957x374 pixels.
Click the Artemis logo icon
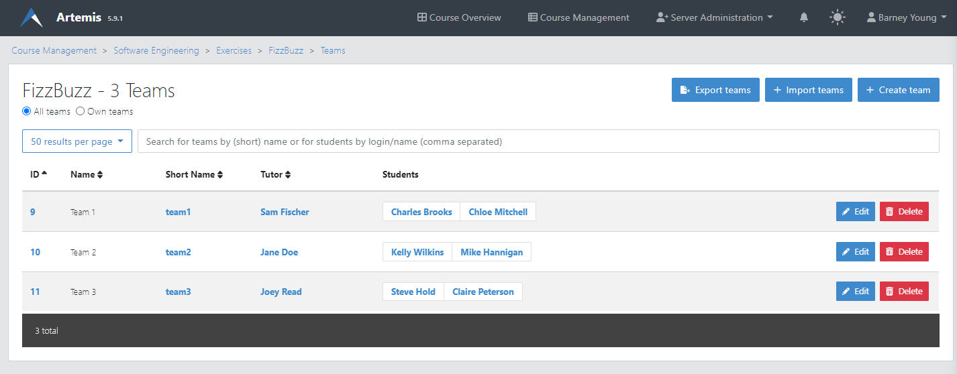(x=32, y=17)
